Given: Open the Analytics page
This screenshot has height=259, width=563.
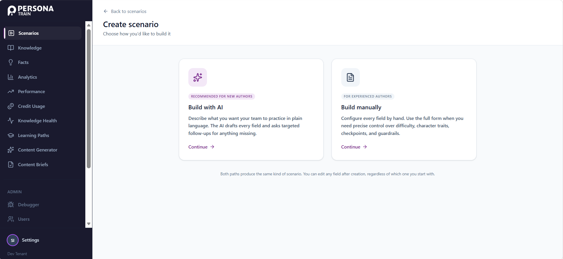Looking at the screenshot, I should point(43,77).
